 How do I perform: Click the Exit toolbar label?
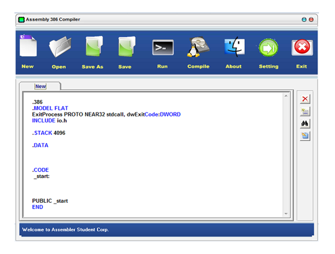click(301, 66)
